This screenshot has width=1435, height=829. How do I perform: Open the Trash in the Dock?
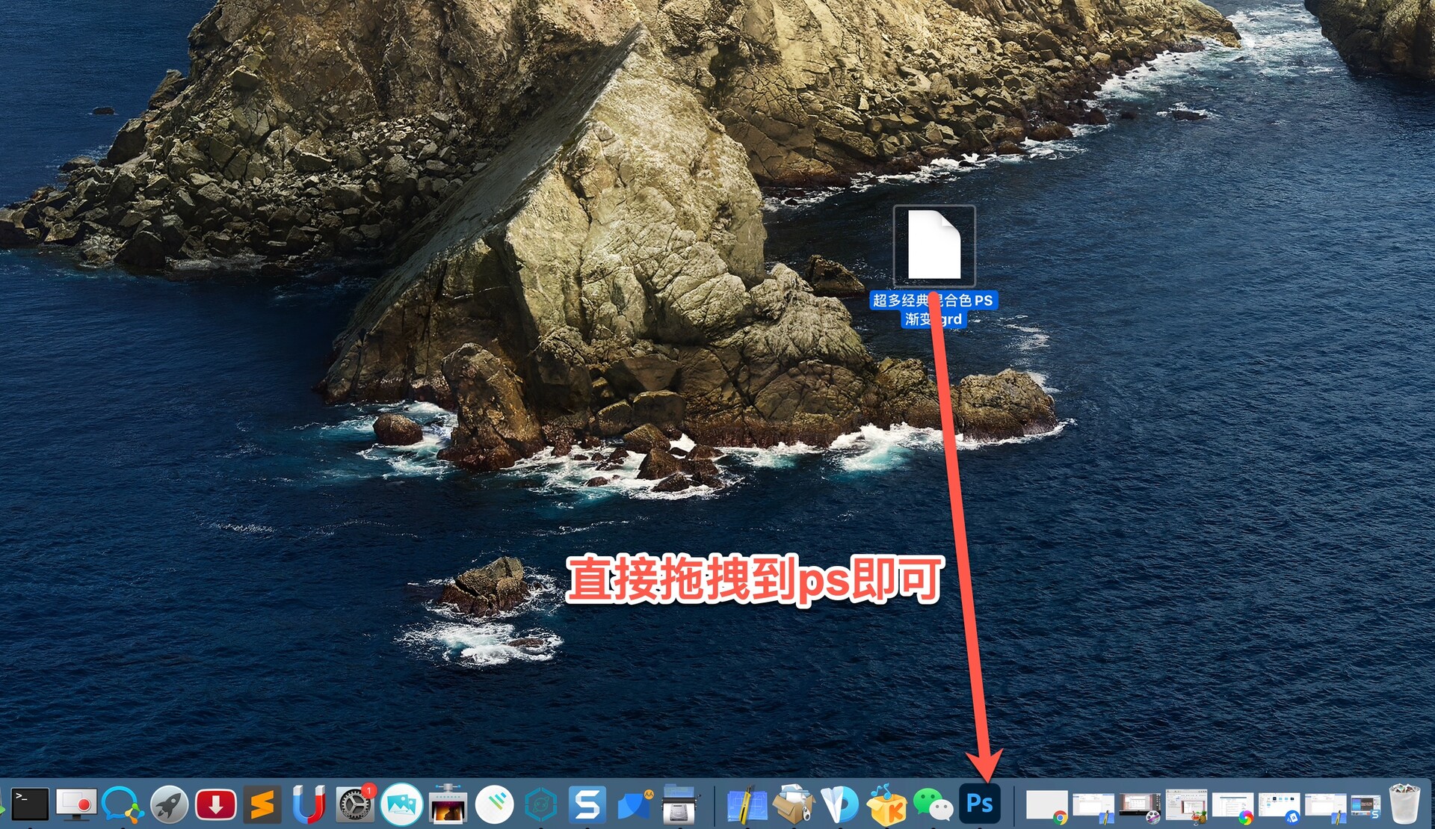click(1404, 804)
